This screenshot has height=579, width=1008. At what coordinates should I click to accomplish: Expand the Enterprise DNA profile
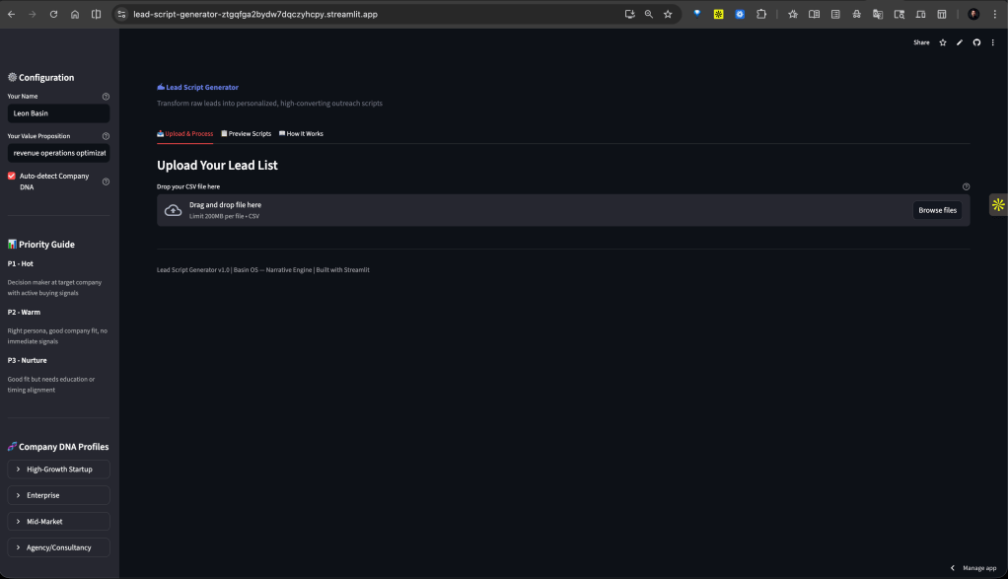(58, 495)
